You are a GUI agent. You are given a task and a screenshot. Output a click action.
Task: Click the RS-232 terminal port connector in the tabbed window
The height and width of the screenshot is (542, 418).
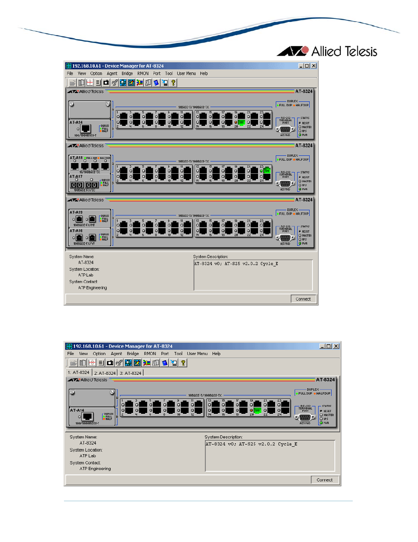(305, 417)
